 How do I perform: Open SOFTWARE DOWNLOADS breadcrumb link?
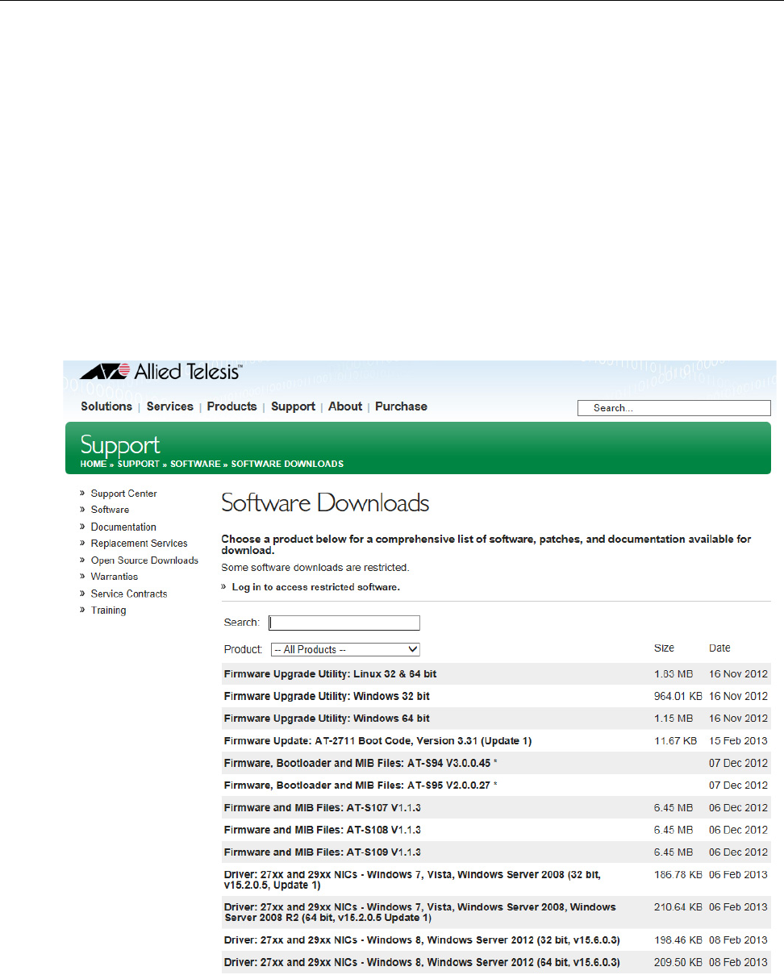click(x=288, y=465)
